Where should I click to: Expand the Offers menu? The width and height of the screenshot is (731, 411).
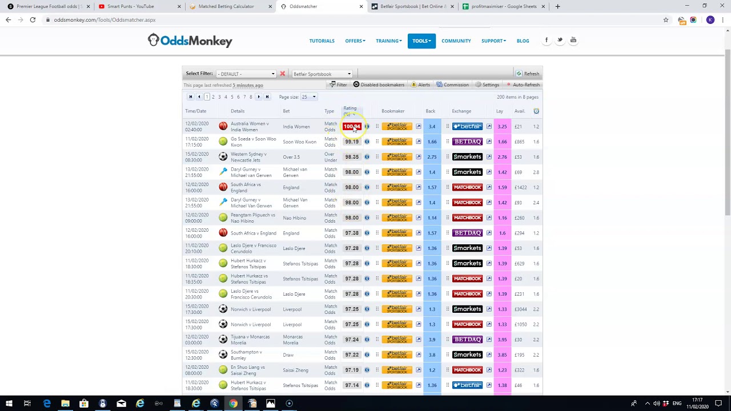[x=355, y=41]
